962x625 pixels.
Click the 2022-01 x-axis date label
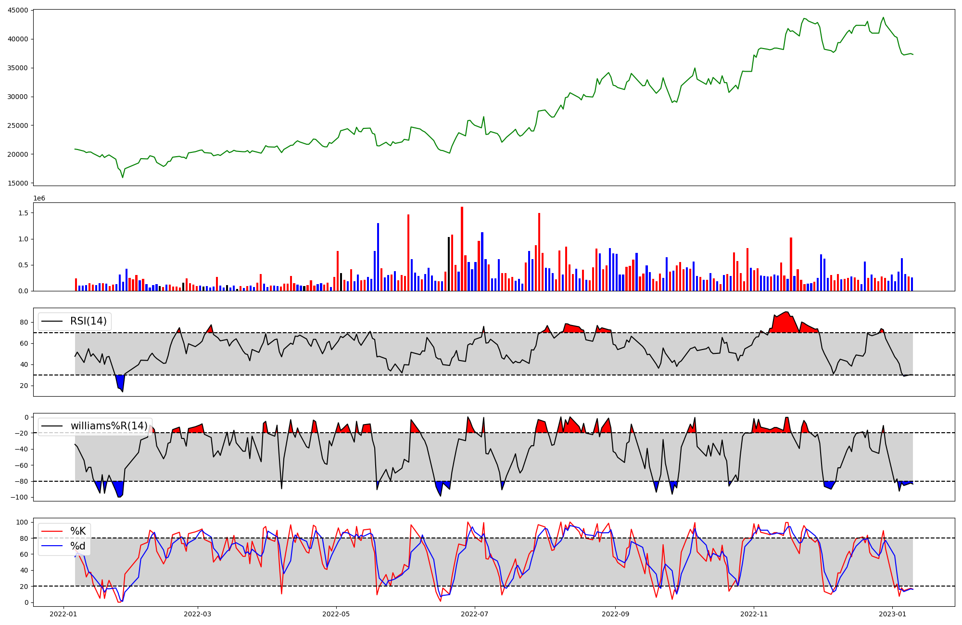(x=63, y=614)
